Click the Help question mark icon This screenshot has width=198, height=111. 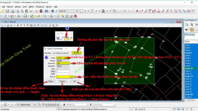pos(46,11)
